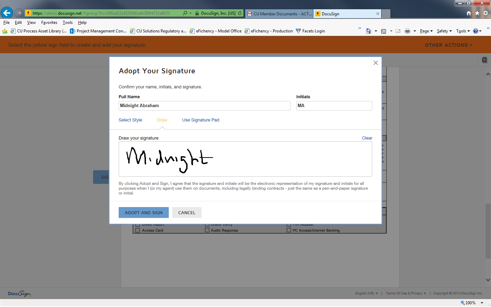The height and width of the screenshot is (307, 491).
Task: Click the vertical scrollbar up arrow
Action: tap(488, 74)
